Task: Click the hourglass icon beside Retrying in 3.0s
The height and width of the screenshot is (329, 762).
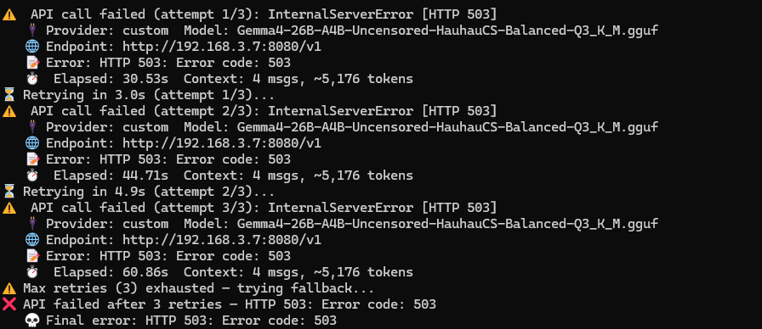Action: (9, 95)
